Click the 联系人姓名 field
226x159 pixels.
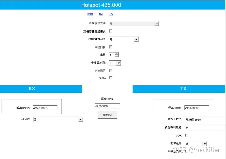pyautogui.click(x=205, y=119)
